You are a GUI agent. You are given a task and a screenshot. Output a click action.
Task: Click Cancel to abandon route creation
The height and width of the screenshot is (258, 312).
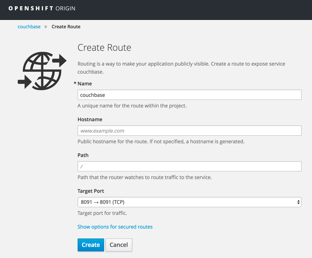[119, 245]
